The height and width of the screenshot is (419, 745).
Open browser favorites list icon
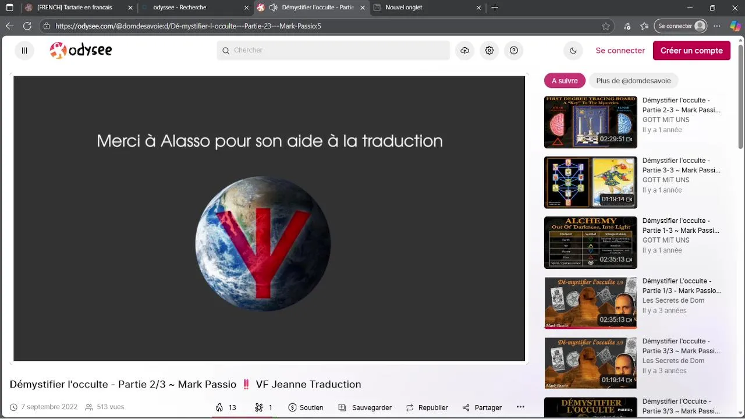click(x=644, y=26)
